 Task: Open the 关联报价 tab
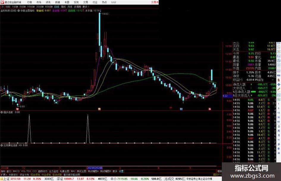pyautogui.click(x=13, y=175)
